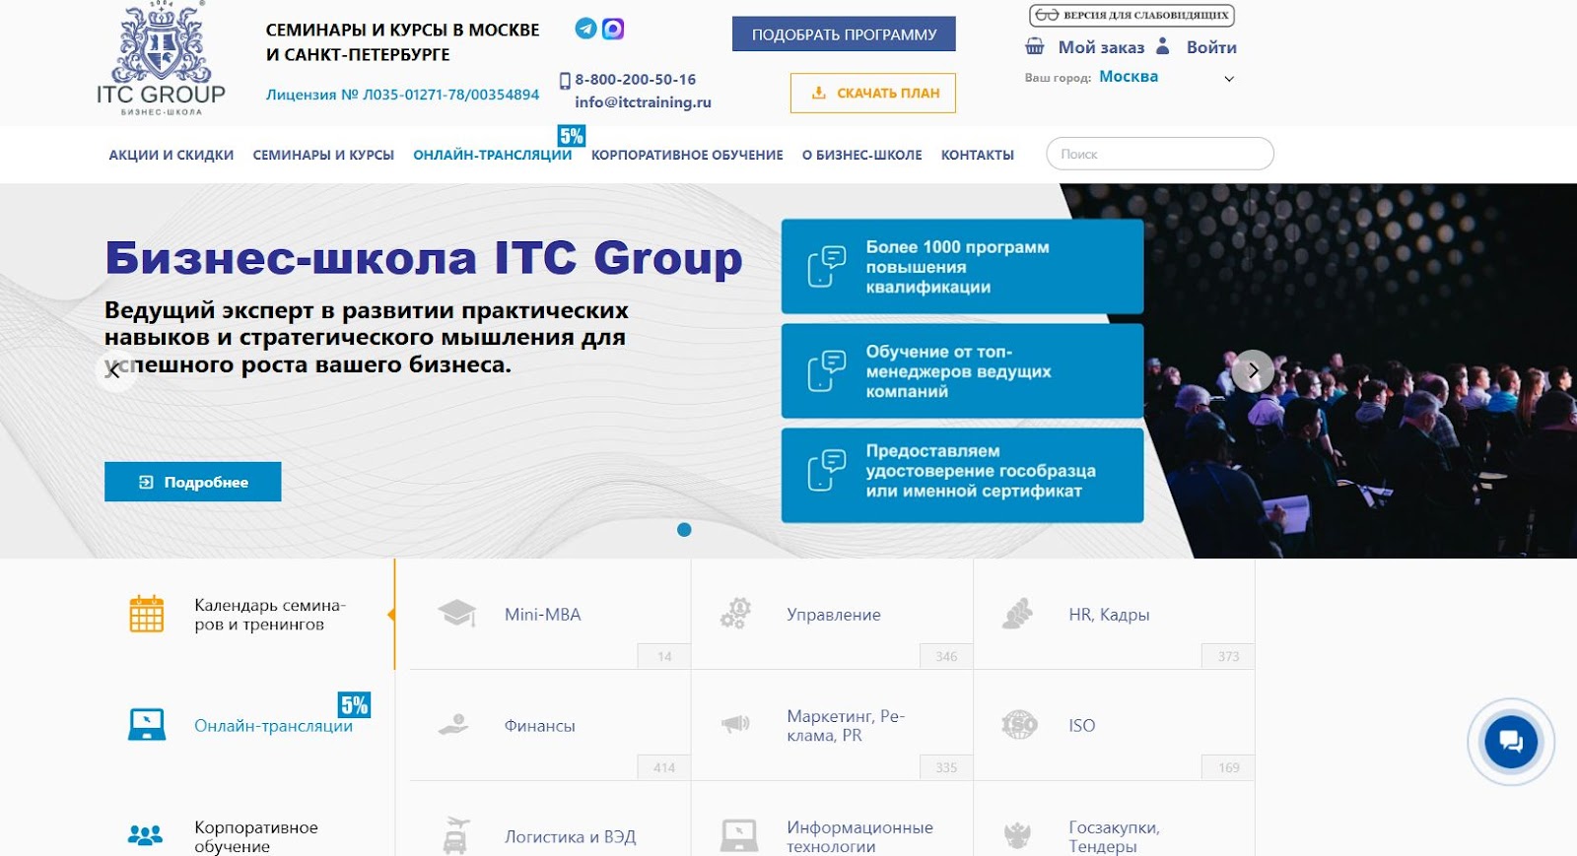Click the ISO course count 169

[1228, 767]
